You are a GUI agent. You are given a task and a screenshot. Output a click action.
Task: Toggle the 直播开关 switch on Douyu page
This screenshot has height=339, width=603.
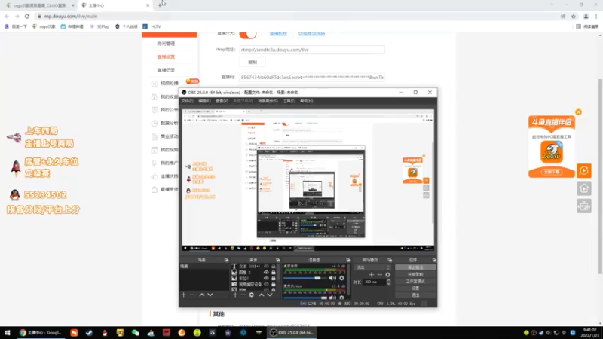click(248, 34)
